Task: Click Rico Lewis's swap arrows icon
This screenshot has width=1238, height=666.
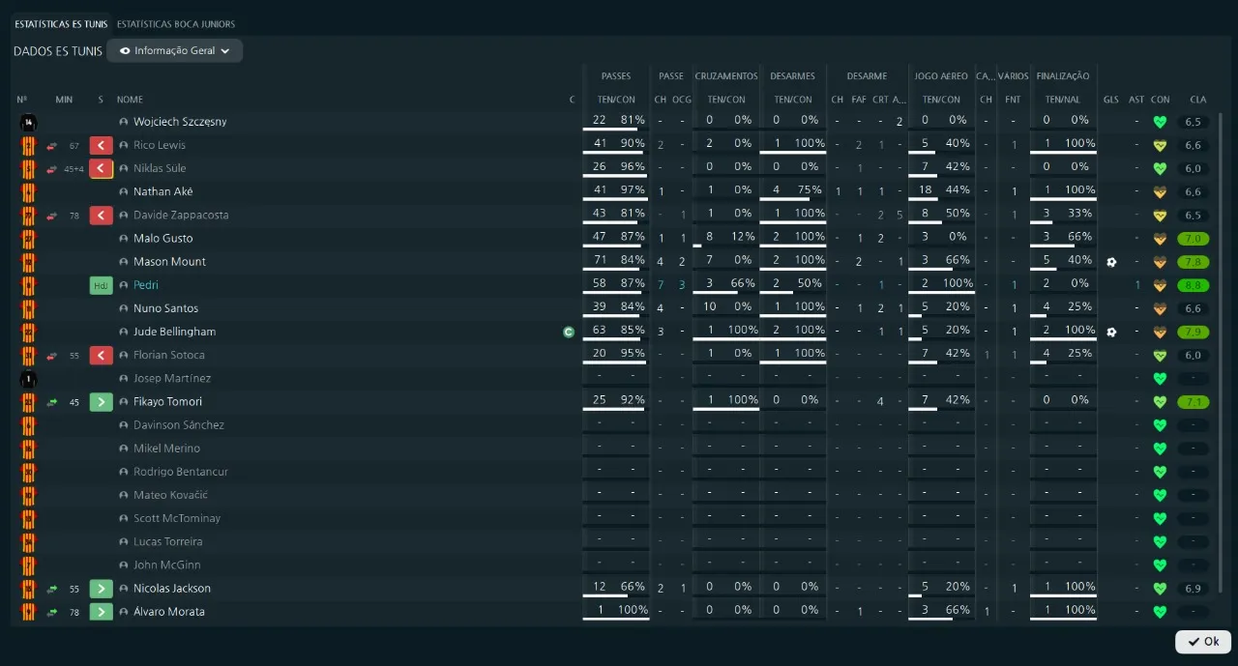Action: click(52, 145)
